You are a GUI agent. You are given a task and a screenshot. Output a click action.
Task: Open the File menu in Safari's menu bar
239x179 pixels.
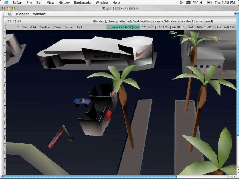[x=29, y=3]
